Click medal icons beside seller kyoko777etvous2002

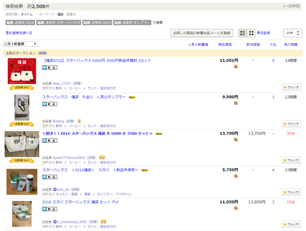[102, 157]
